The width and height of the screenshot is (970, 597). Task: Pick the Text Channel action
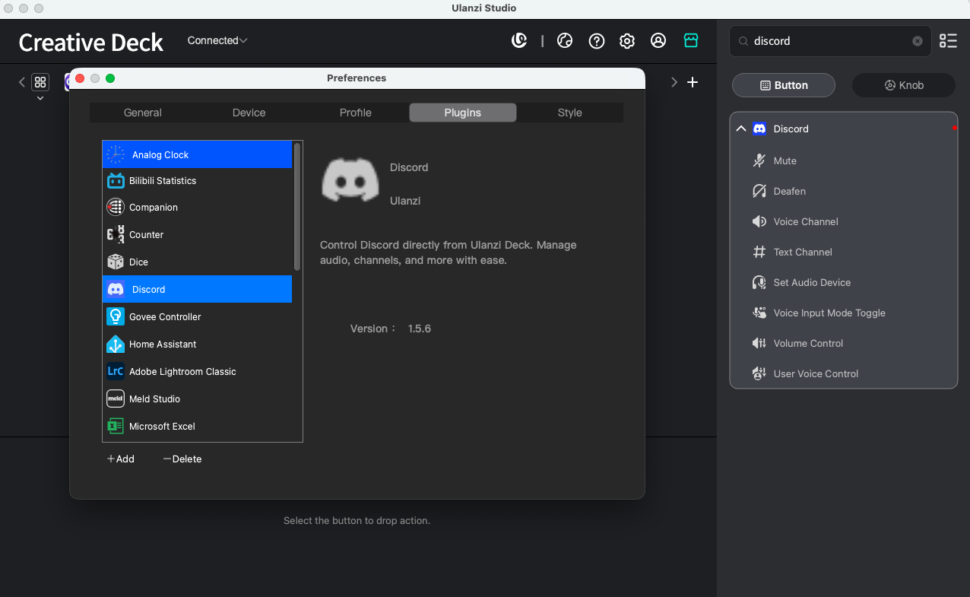[801, 252]
